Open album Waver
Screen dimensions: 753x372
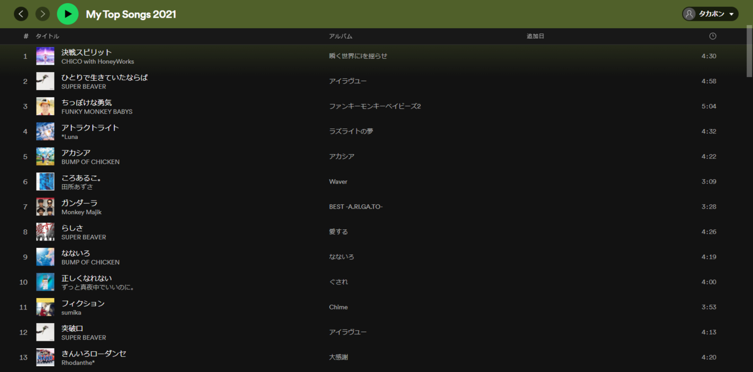[338, 182]
